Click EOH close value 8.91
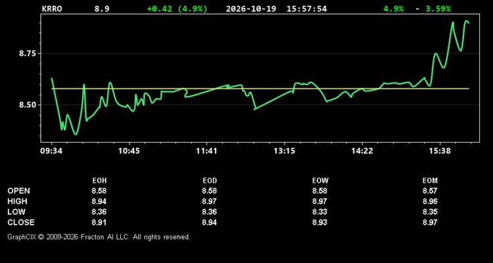 tap(99, 222)
